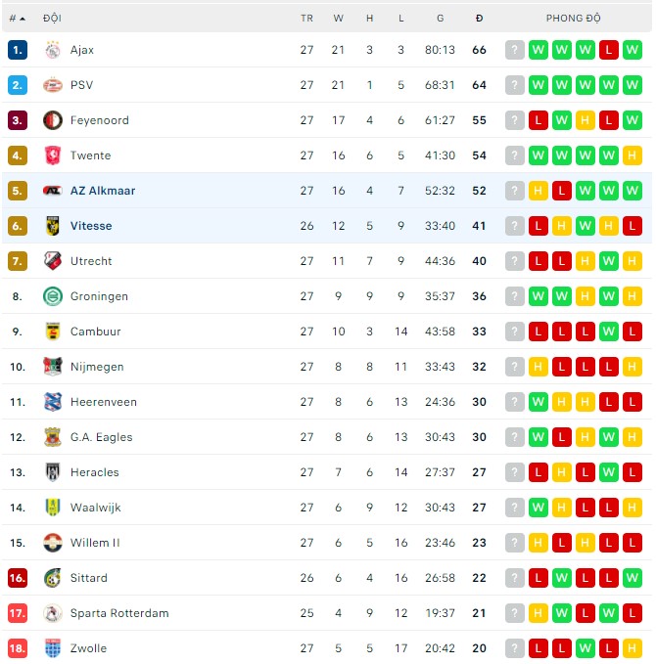Click the Vitesse team crest

53,226
